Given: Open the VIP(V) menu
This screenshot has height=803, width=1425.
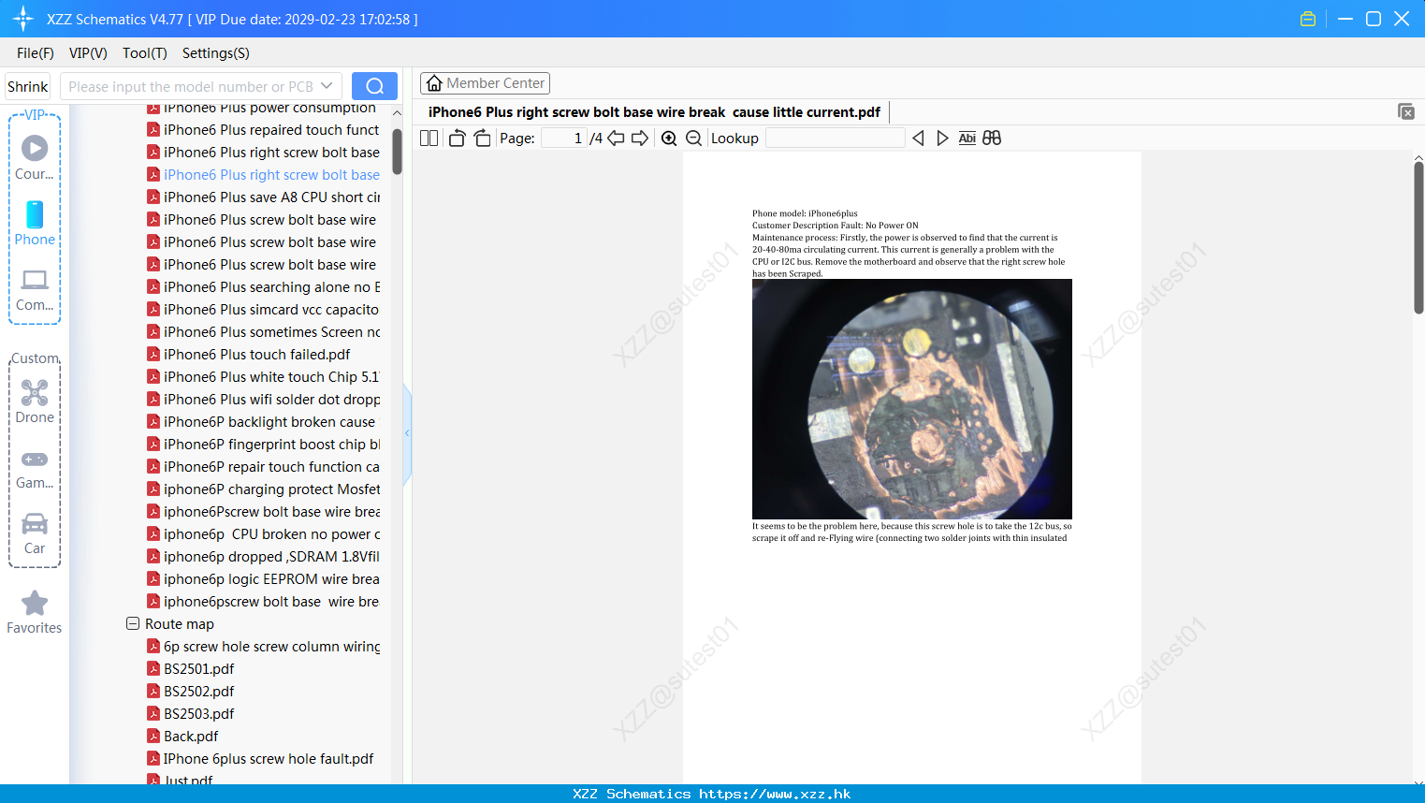Looking at the screenshot, I should 88,53.
